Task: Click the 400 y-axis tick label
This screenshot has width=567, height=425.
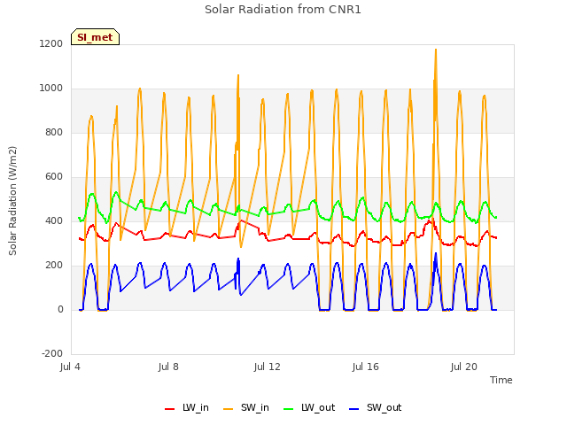Action: pyautogui.click(x=54, y=220)
